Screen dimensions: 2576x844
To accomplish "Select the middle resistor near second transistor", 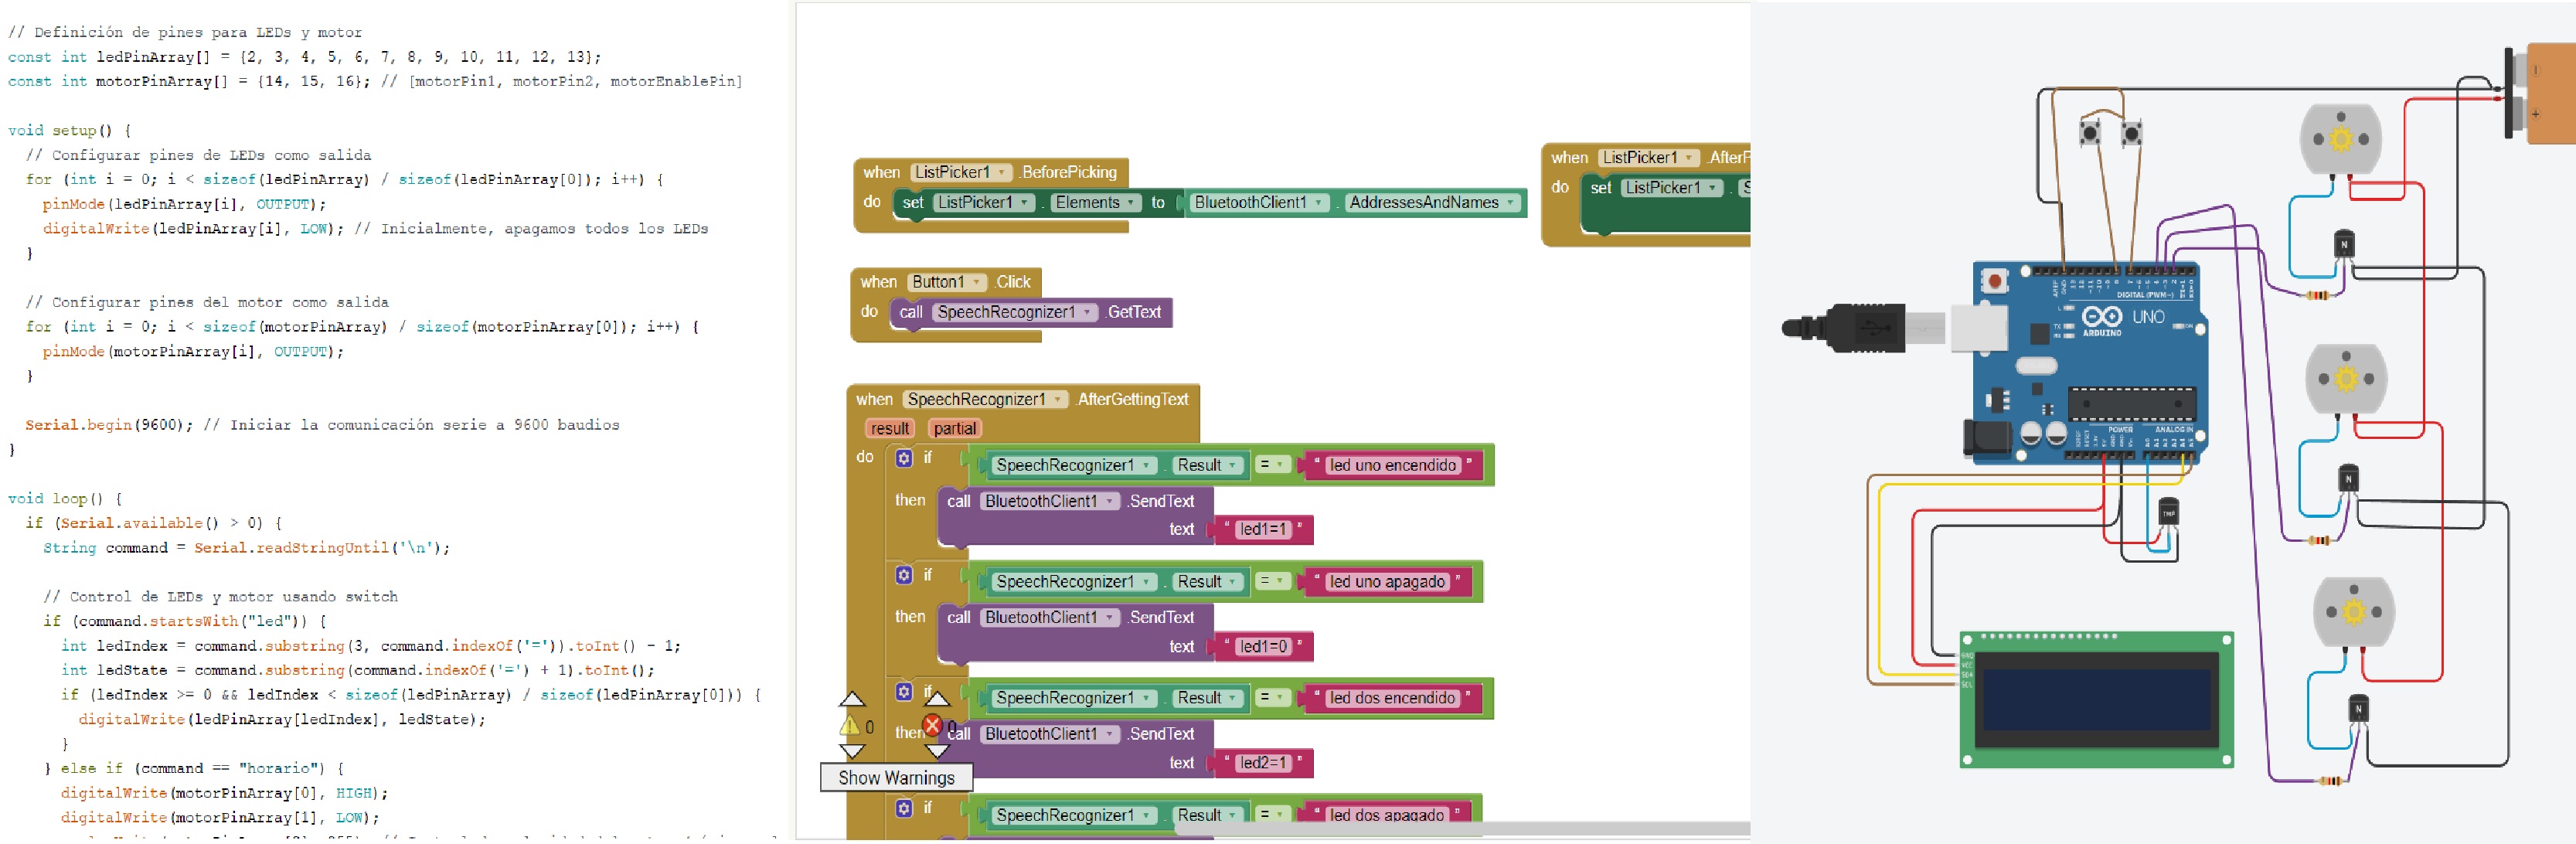I will (2320, 540).
